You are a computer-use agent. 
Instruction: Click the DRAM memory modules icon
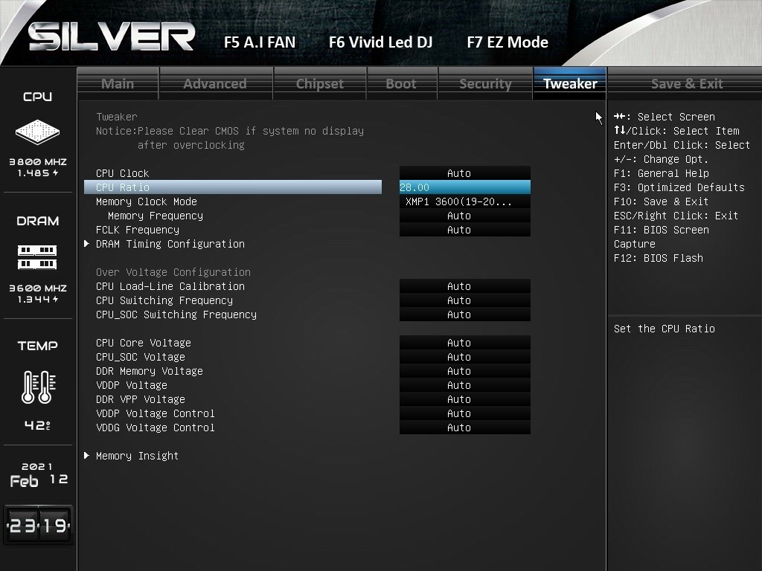37,257
